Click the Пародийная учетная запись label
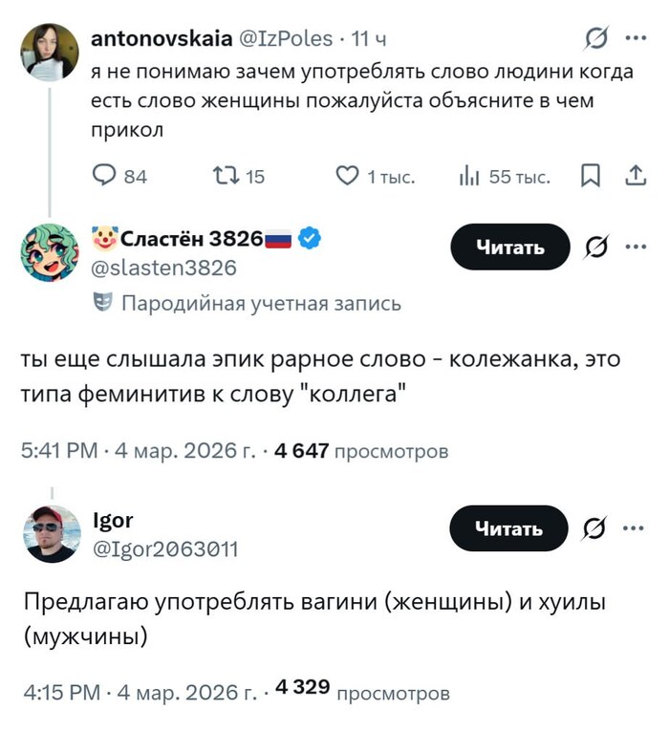 [258, 304]
